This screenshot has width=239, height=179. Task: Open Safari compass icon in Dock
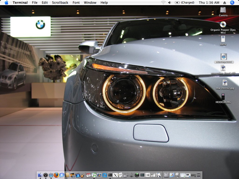click(x=51, y=175)
